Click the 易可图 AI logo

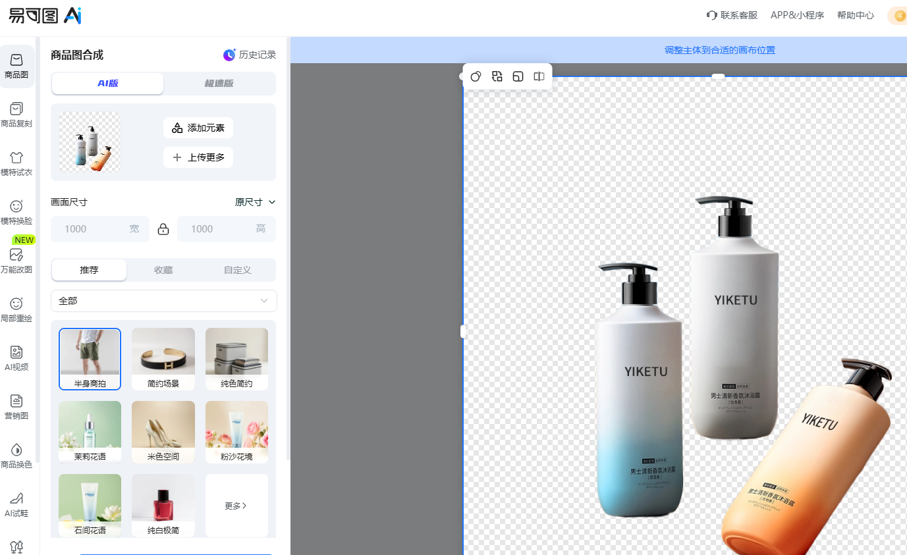[x=45, y=15]
